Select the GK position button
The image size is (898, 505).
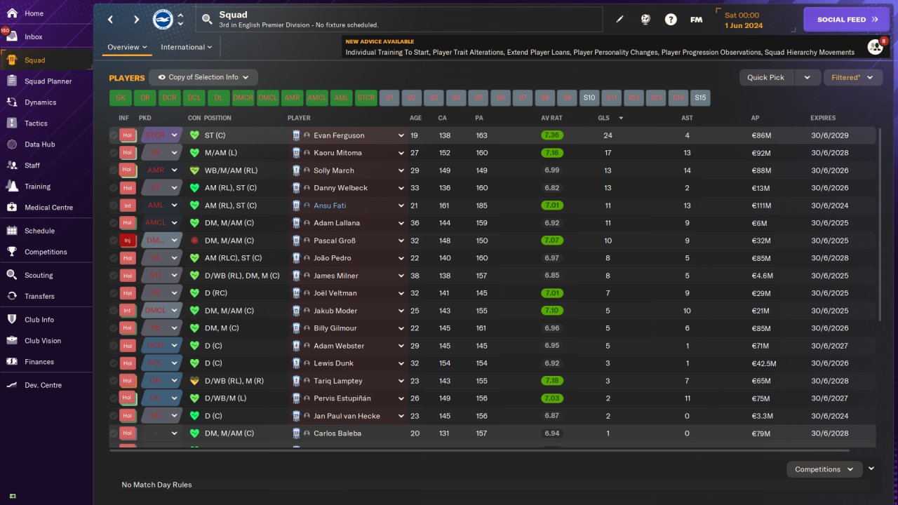(x=121, y=98)
